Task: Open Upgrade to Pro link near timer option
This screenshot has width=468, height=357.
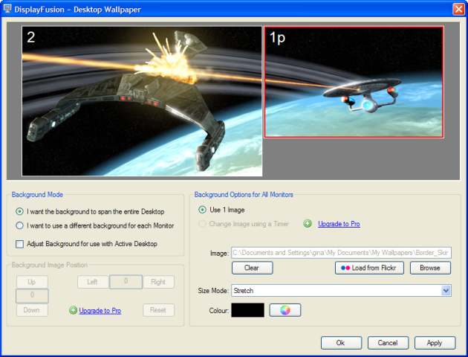Action: tap(339, 224)
